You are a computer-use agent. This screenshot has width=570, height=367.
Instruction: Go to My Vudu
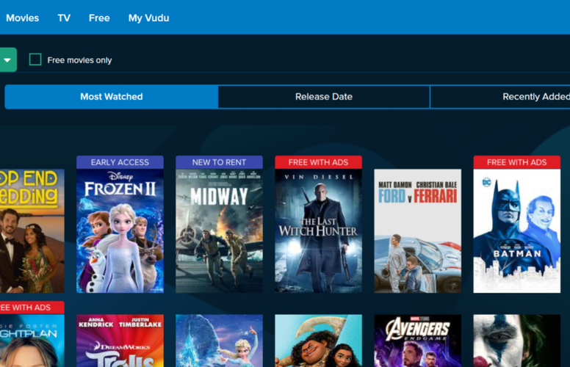[x=148, y=18]
